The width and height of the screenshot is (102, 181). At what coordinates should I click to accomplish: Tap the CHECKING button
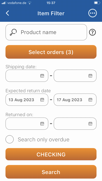tap(51, 154)
